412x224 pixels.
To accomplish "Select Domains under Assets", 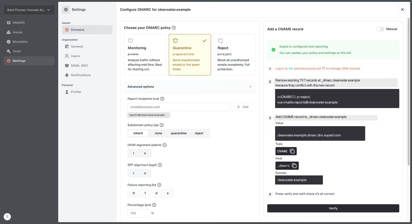I will click(x=87, y=30).
